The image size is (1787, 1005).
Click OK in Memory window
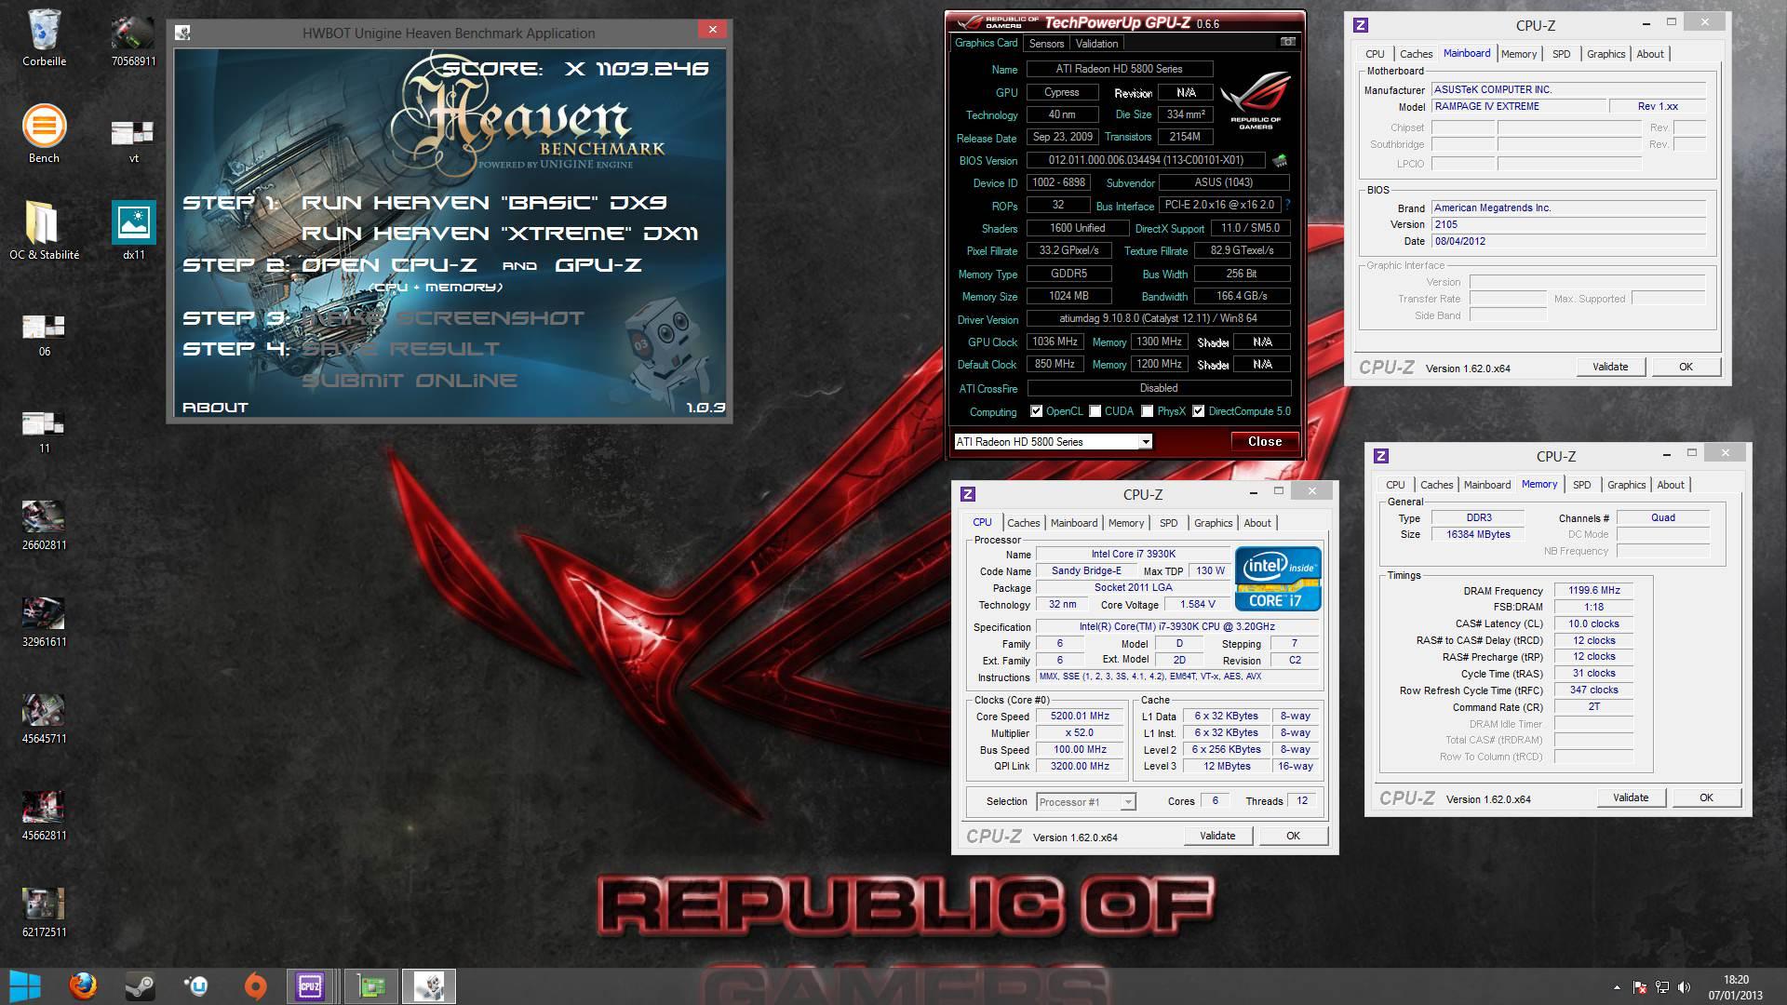coord(1706,797)
